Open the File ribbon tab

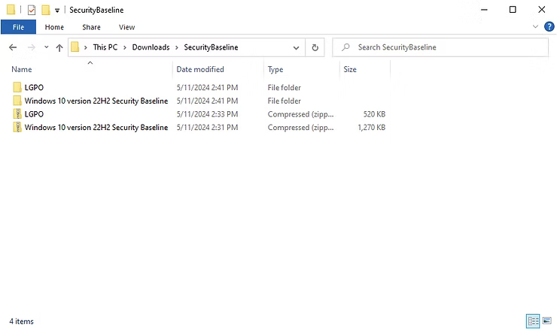point(18,27)
